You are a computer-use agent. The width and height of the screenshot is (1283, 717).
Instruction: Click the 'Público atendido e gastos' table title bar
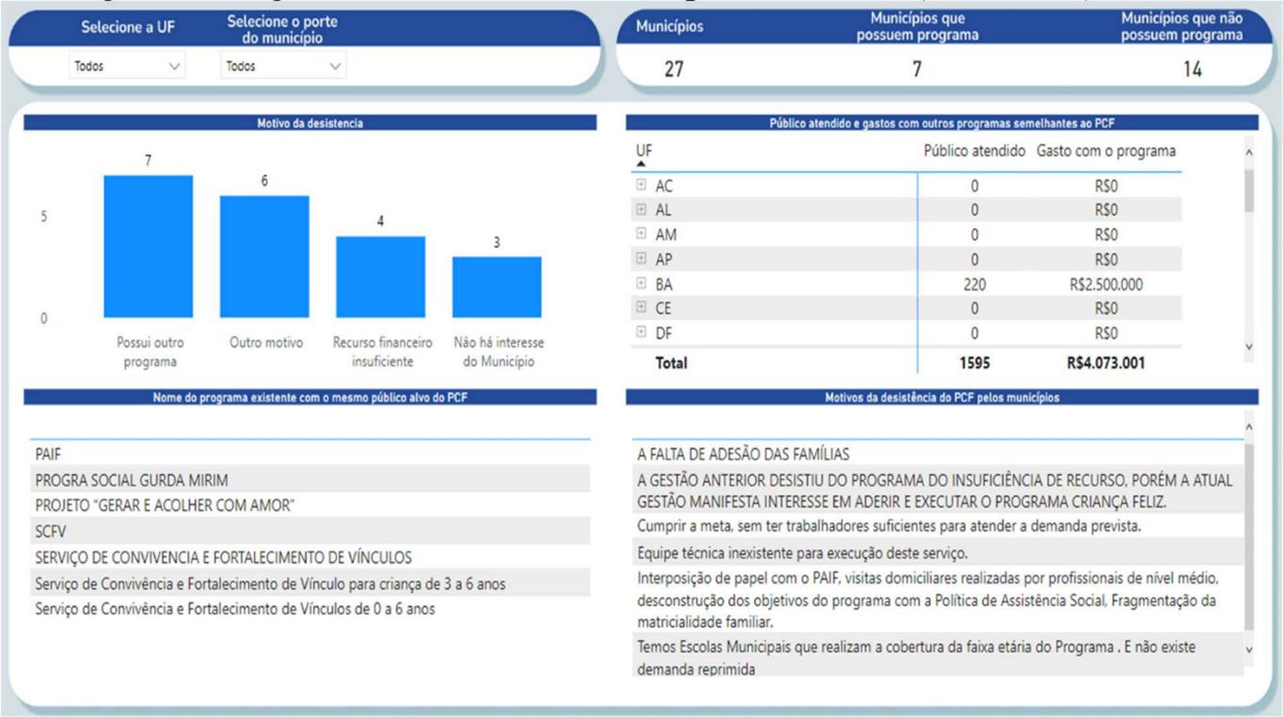(942, 122)
